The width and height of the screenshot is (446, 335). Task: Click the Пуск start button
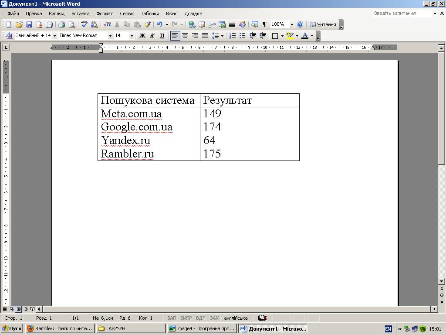point(12,328)
